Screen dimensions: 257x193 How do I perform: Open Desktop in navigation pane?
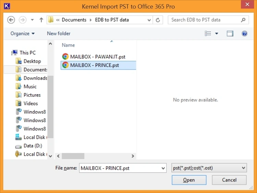(32, 61)
